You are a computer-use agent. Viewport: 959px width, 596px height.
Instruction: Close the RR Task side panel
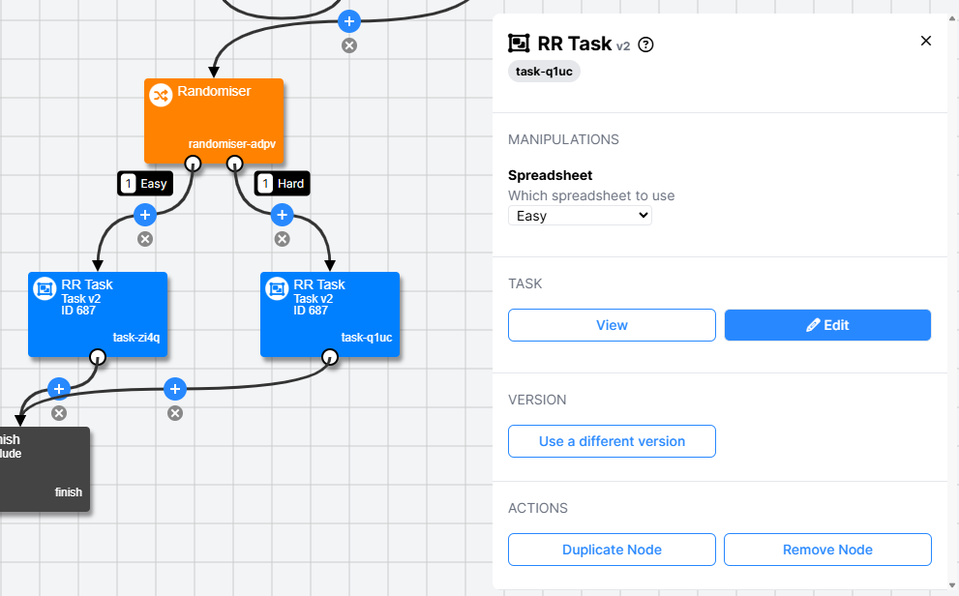point(926,41)
